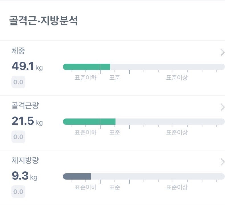Open 골격근량 details with its chevron
Viewport: 225px width, 209px height.
tap(222, 107)
